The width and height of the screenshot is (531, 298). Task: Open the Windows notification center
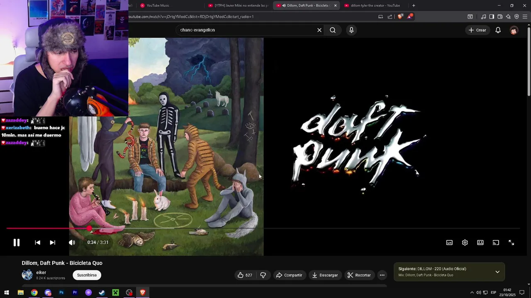pos(522,293)
